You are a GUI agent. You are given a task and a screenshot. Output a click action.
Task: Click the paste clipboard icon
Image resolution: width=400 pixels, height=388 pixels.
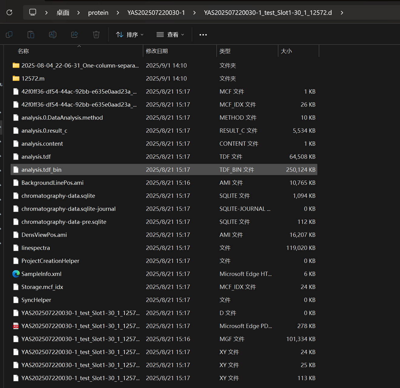[31, 35]
